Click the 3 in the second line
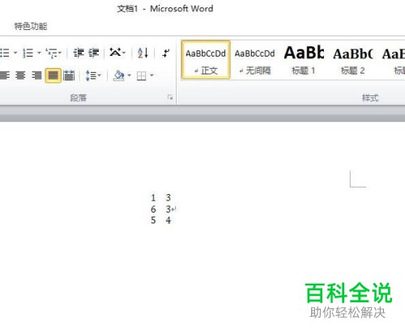The height and width of the screenshot is (329, 405). 168,209
